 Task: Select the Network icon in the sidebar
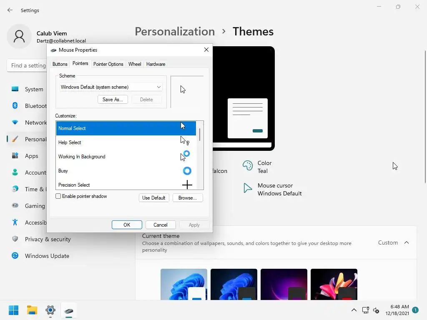15,122
